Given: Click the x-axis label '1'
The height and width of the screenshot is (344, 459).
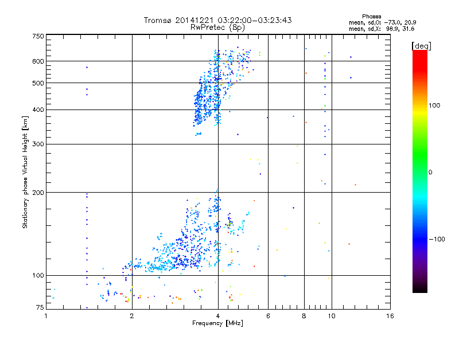Looking at the screenshot, I should pos(46,316).
